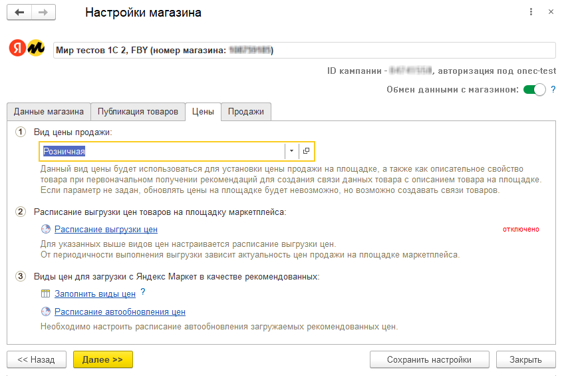Click the Yandex Market logo icon
The height and width of the screenshot is (376, 568).
click(27, 49)
